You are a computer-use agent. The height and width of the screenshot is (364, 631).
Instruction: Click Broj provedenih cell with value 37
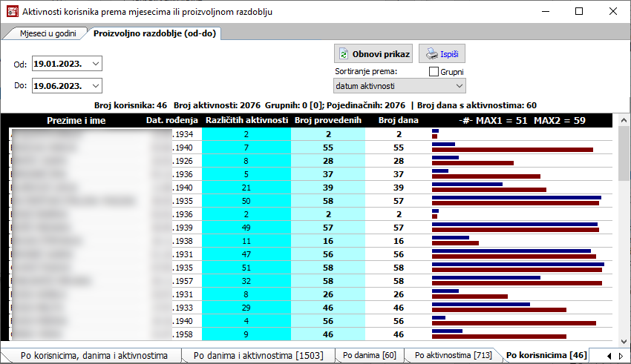tap(328, 174)
